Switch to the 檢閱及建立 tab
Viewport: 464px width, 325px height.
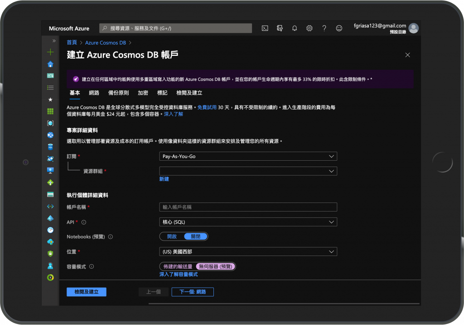tap(189, 93)
